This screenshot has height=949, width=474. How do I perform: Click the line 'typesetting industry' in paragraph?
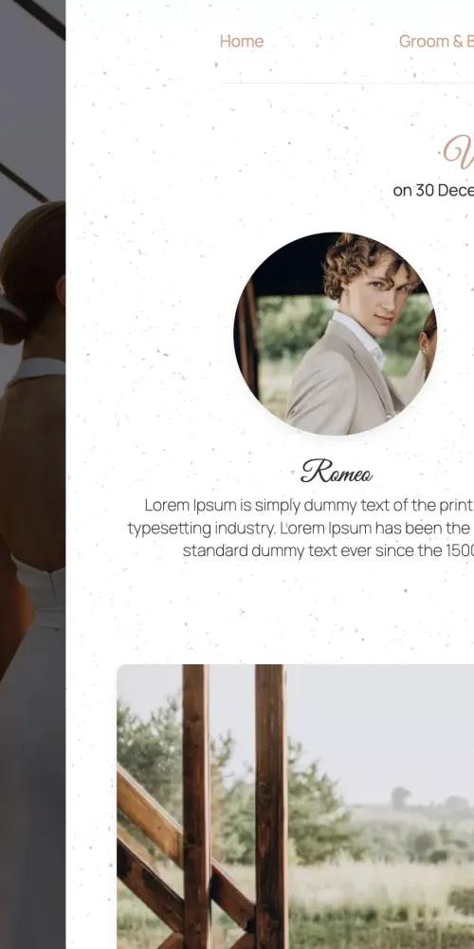(x=301, y=529)
